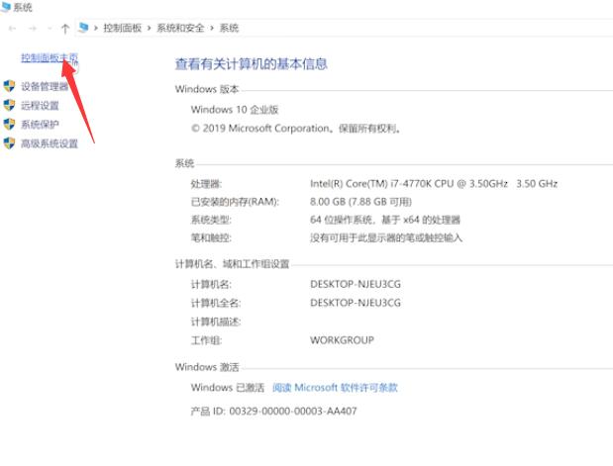Screen dimensions: 613x466
Task: Click heading 查看有关计算机的基本信息
Action: [251, 64]
